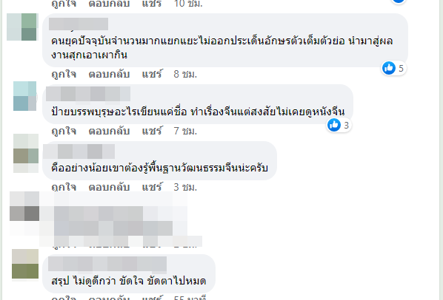Open the avatar beside the สรุป ไม่ดูดีกว่า comment
The width and height of the screenshot is (443, 300).
click(25, 264)
